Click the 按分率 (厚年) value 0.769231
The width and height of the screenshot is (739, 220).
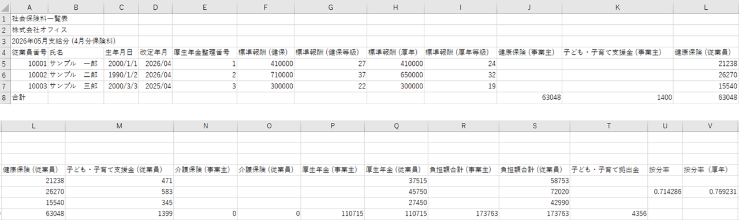711,191
